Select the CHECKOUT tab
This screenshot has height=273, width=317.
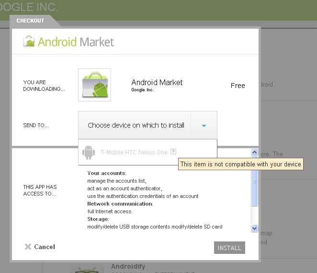[x=30, y=21]
